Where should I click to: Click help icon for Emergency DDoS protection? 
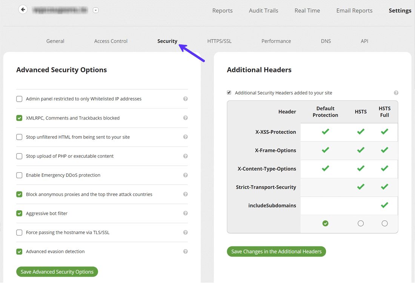185,175
